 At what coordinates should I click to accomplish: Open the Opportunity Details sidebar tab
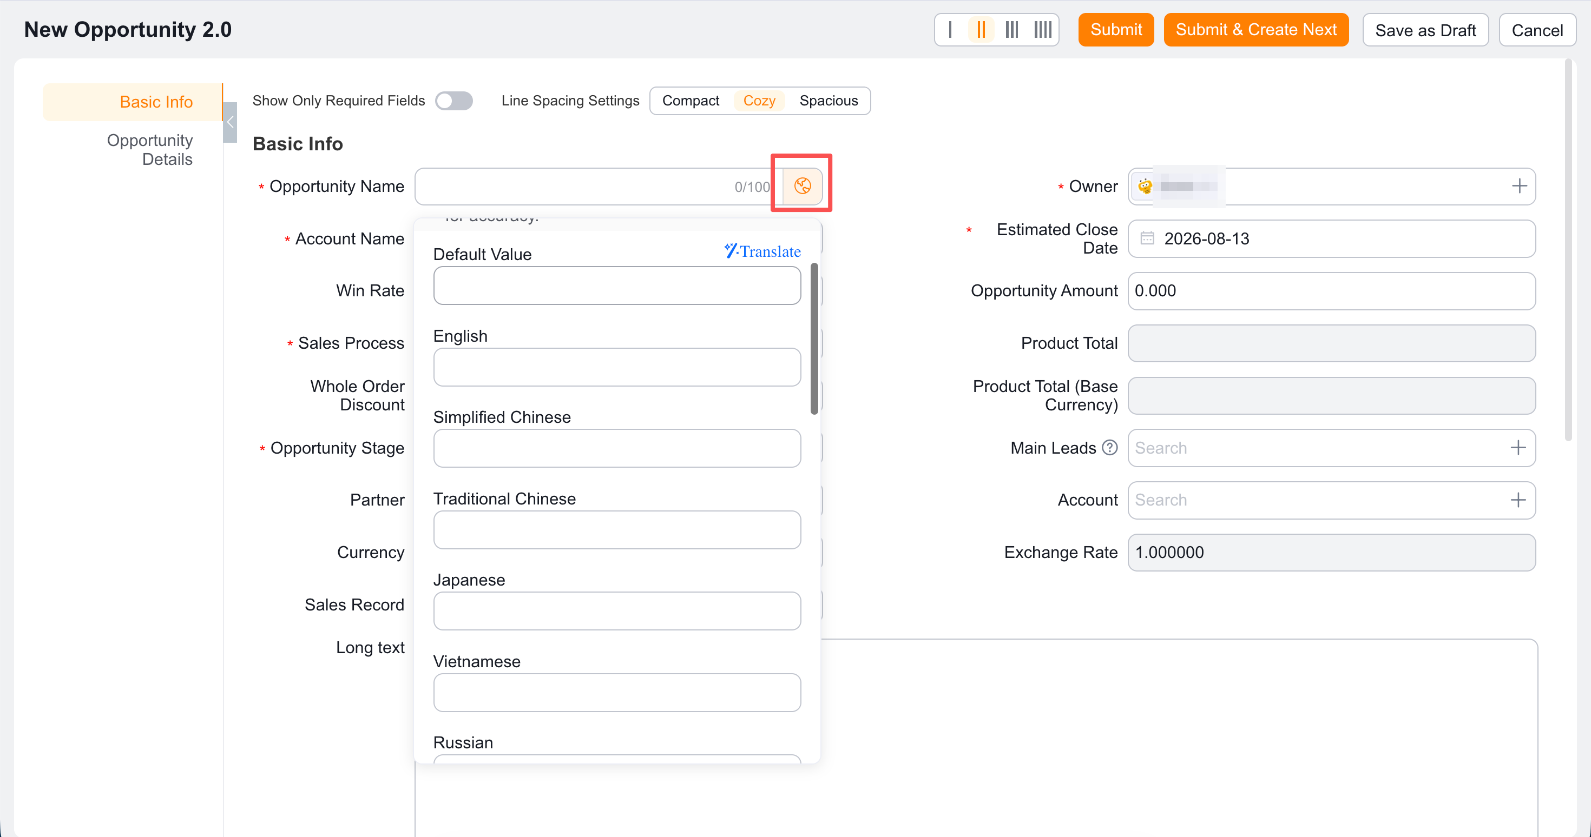tap(149, 150)
